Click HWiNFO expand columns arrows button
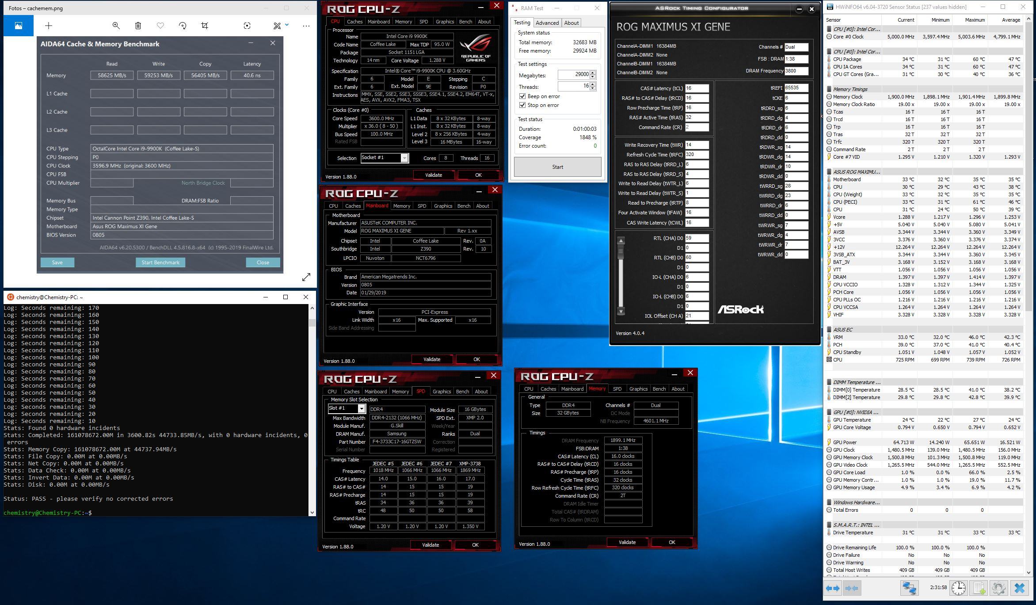Image resolution: width=1036 pixels, height=605 pixels. [833, 588]
